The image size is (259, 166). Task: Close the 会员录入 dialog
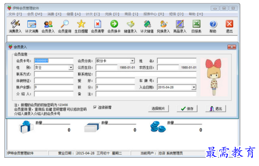[231, 47]
